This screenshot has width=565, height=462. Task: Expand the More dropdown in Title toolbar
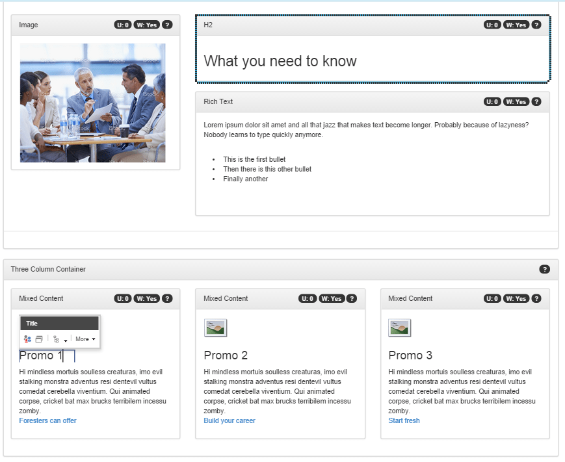coord(85,339)
